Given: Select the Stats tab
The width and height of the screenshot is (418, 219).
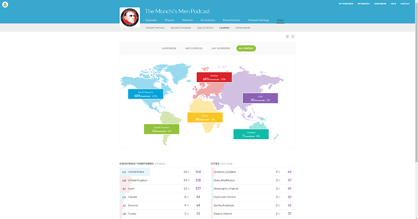Looking at the screenshot, I should pos(280,20).
